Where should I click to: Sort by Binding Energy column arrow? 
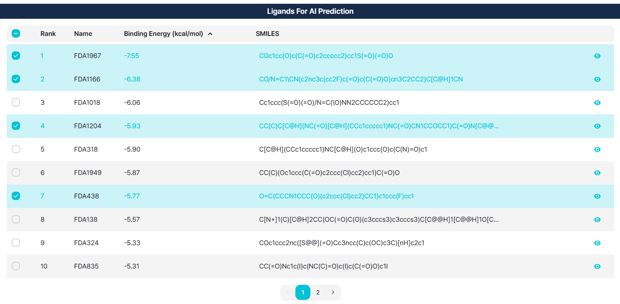(x=210, y=34)
